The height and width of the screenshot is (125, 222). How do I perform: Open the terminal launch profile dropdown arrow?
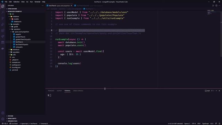(214, 91)
